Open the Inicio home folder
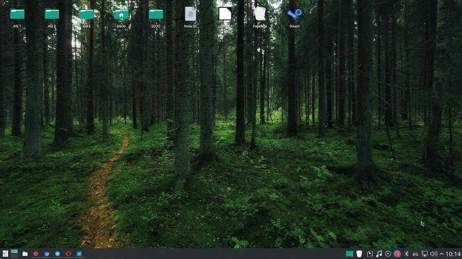The height and width of the screenshot is (259, 462). click(121, 14)
